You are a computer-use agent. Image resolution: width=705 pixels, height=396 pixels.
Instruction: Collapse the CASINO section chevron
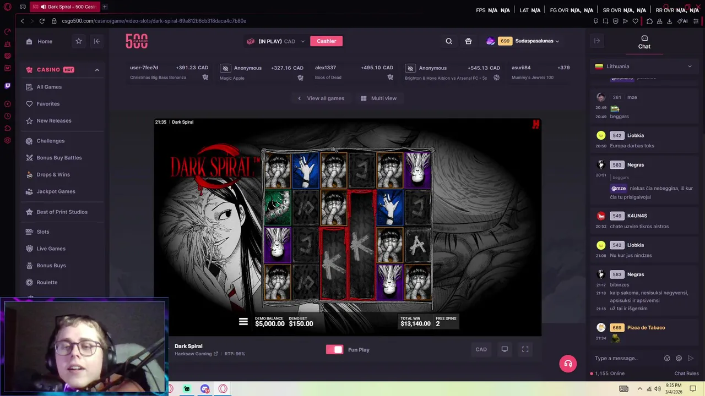point(97,70)
